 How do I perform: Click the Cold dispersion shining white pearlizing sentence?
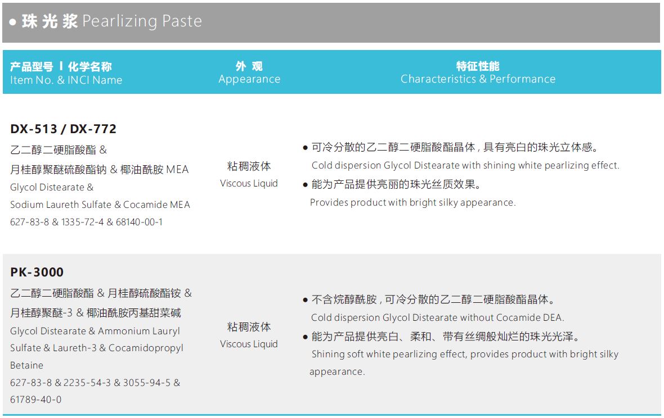[465, 165]
